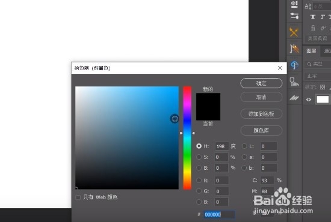Select the R red radio button
Screen dimensions: 331x222
(199, 181)
